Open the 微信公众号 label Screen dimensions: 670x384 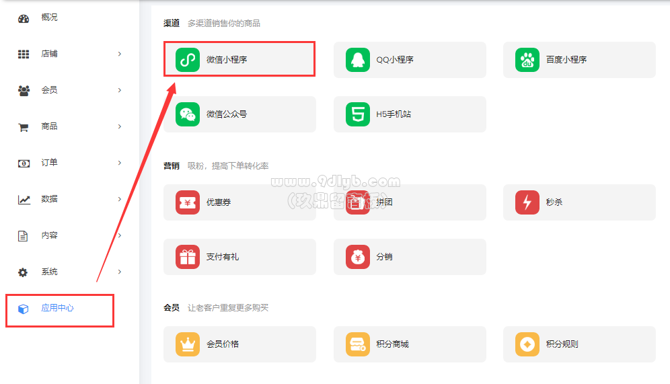[227, 114]
